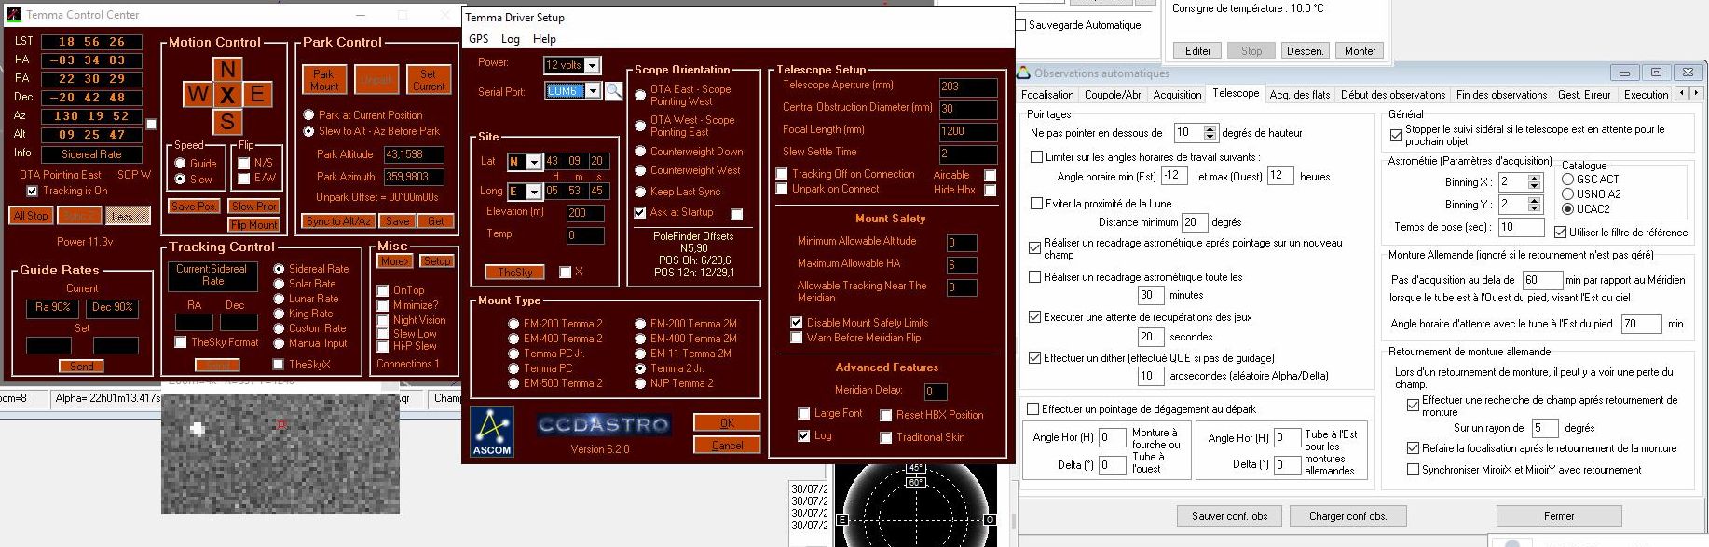Click the Sauver conf. obs button
This screenshot has height=547, width=1709.
coord(1229,515)
